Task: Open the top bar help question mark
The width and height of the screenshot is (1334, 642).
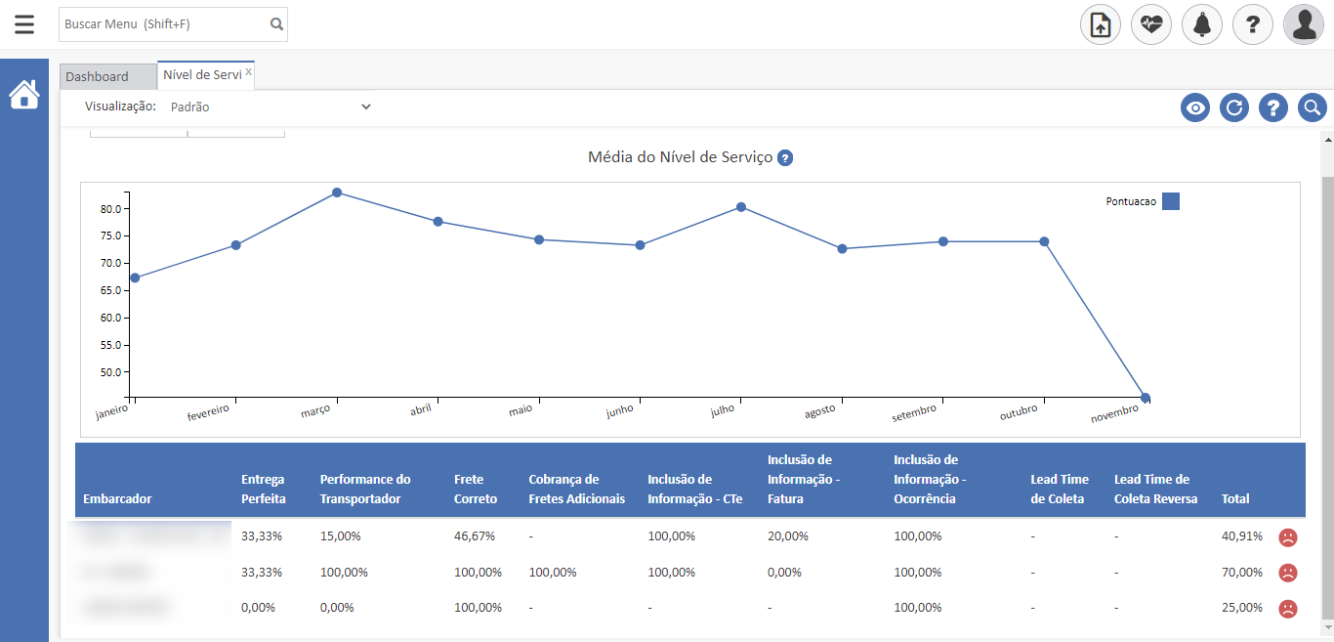Action: click(x=1253, y=24)
